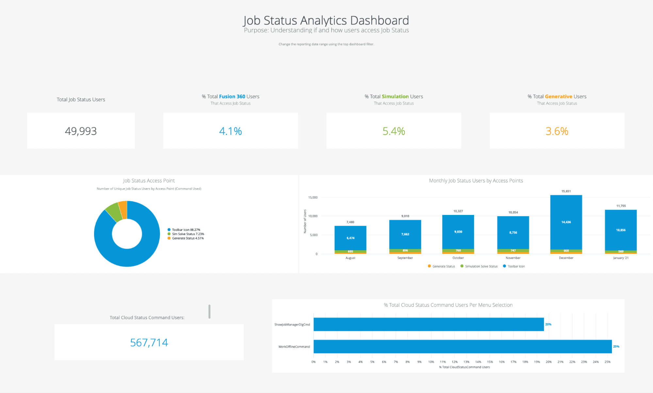Select the blue Toolbar Icon legend marker
Image resolution: width=653 pixels, height=393 pixels.
(x=169, y=229)
